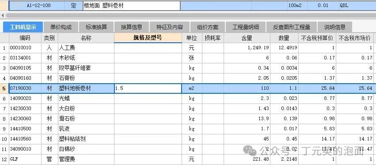Viewport: 376px width, 166px height.
Task: Click the 管理费 row name cell
Action: [86, 159]
